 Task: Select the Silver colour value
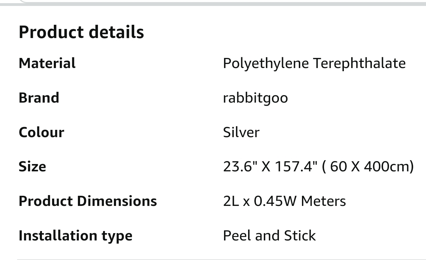[241, 132]
